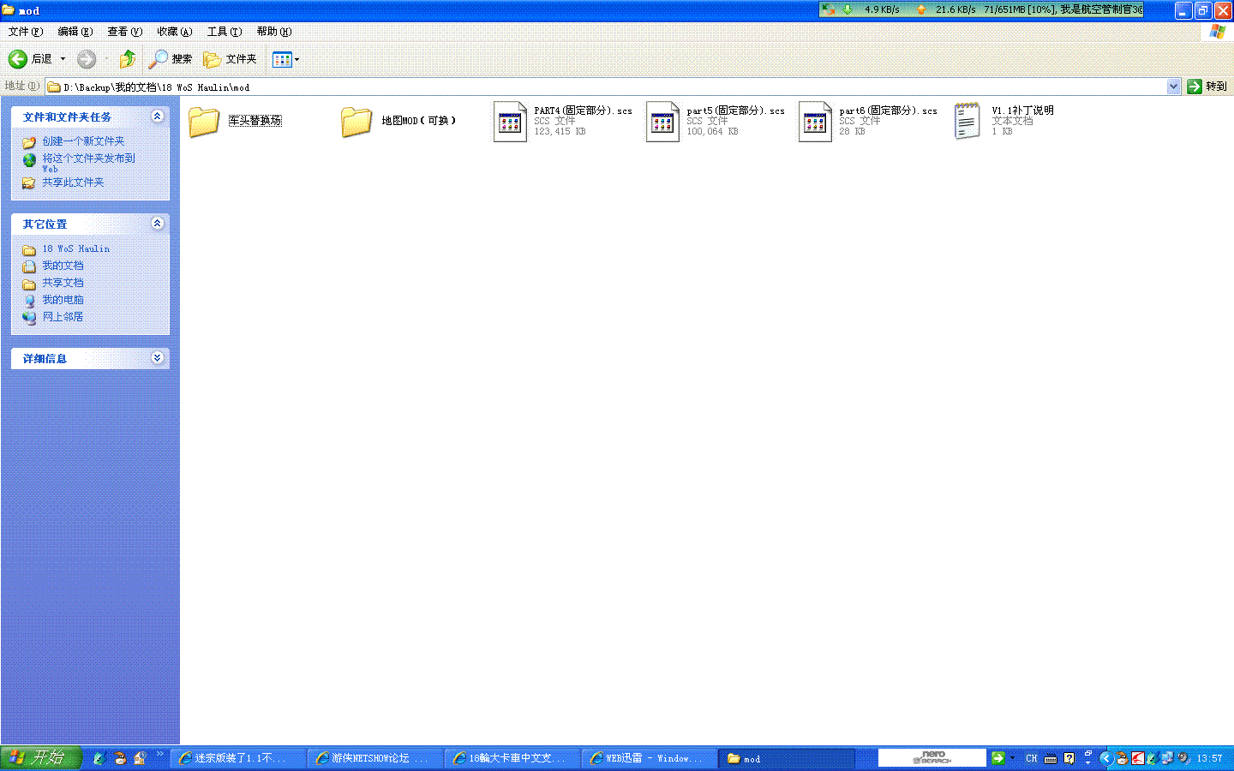This screenshot has width=1234, height=771.
Task: Select the 地图MOD（可换）folder
Action: (398, 121)
